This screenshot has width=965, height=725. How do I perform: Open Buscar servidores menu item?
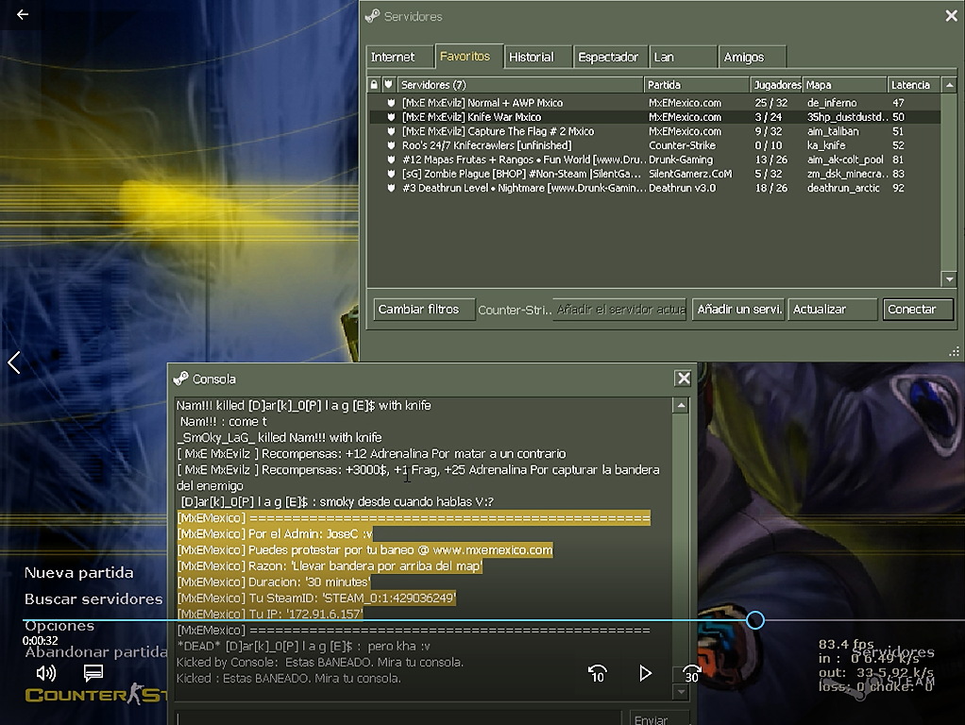(x=93, y=599)
